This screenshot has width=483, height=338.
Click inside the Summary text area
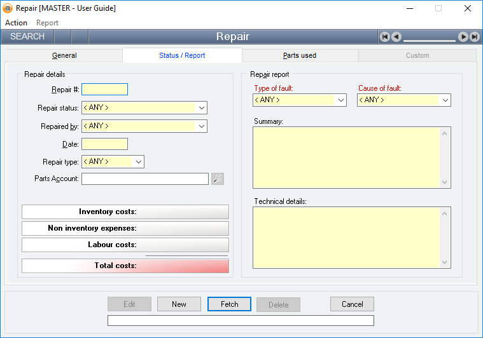(x=346, y=158)
